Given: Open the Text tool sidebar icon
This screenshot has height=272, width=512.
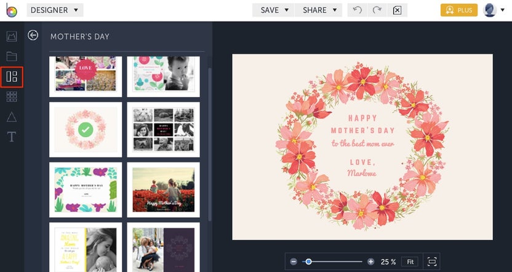Looking at the screenshot, I should tap(12, 137).
